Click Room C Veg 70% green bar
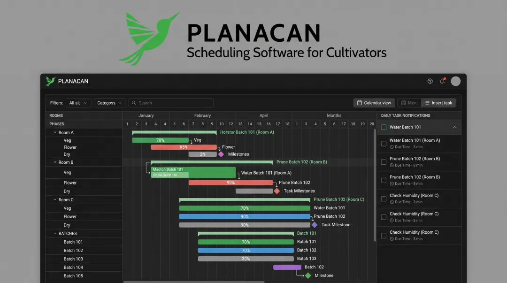The width and height of the screenshot is (507, 283). click(245, 208)
